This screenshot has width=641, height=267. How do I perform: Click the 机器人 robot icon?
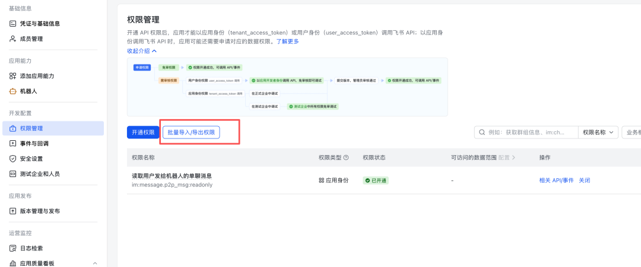tap(13, 92)
